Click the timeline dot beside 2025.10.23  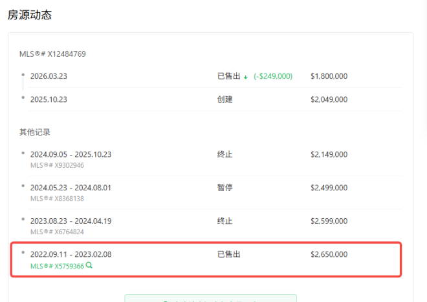pos(23,97)
